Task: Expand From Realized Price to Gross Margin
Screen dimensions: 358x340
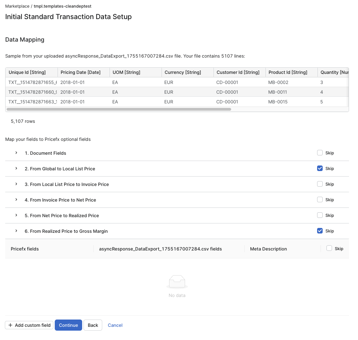Action: [16, 231]
